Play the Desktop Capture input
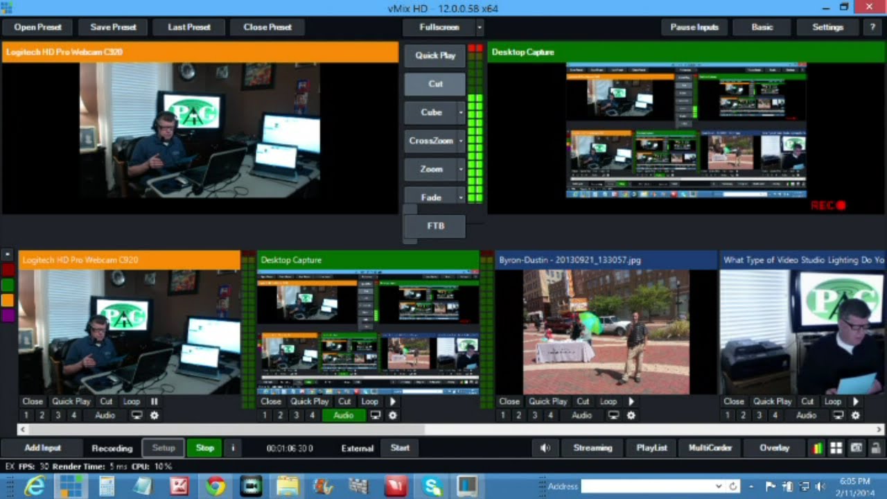The image size is (887, 499). (393, 401)
